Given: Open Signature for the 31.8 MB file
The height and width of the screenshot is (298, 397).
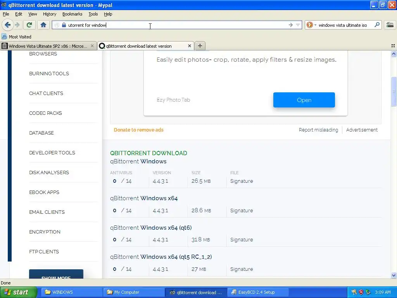Looking at the screenshot, I should (242, 239).
